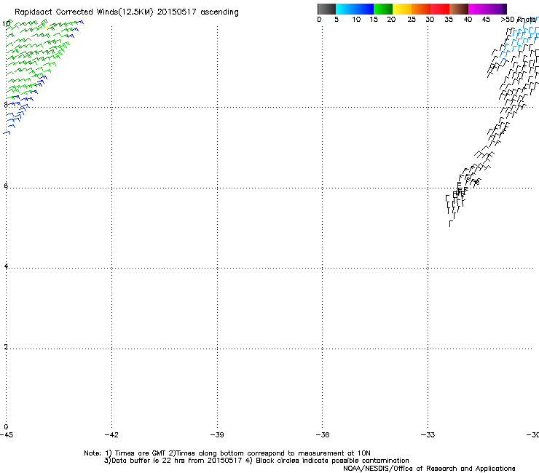Click the green 15–20 knot color bar segment
The width and height of the screenshot is (539, 473).
[383, 9]
